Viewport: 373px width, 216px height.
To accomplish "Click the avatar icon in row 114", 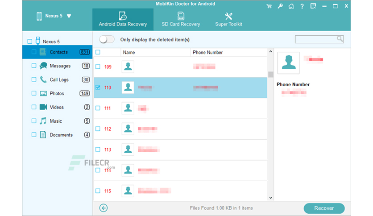I will click(128, 170).
